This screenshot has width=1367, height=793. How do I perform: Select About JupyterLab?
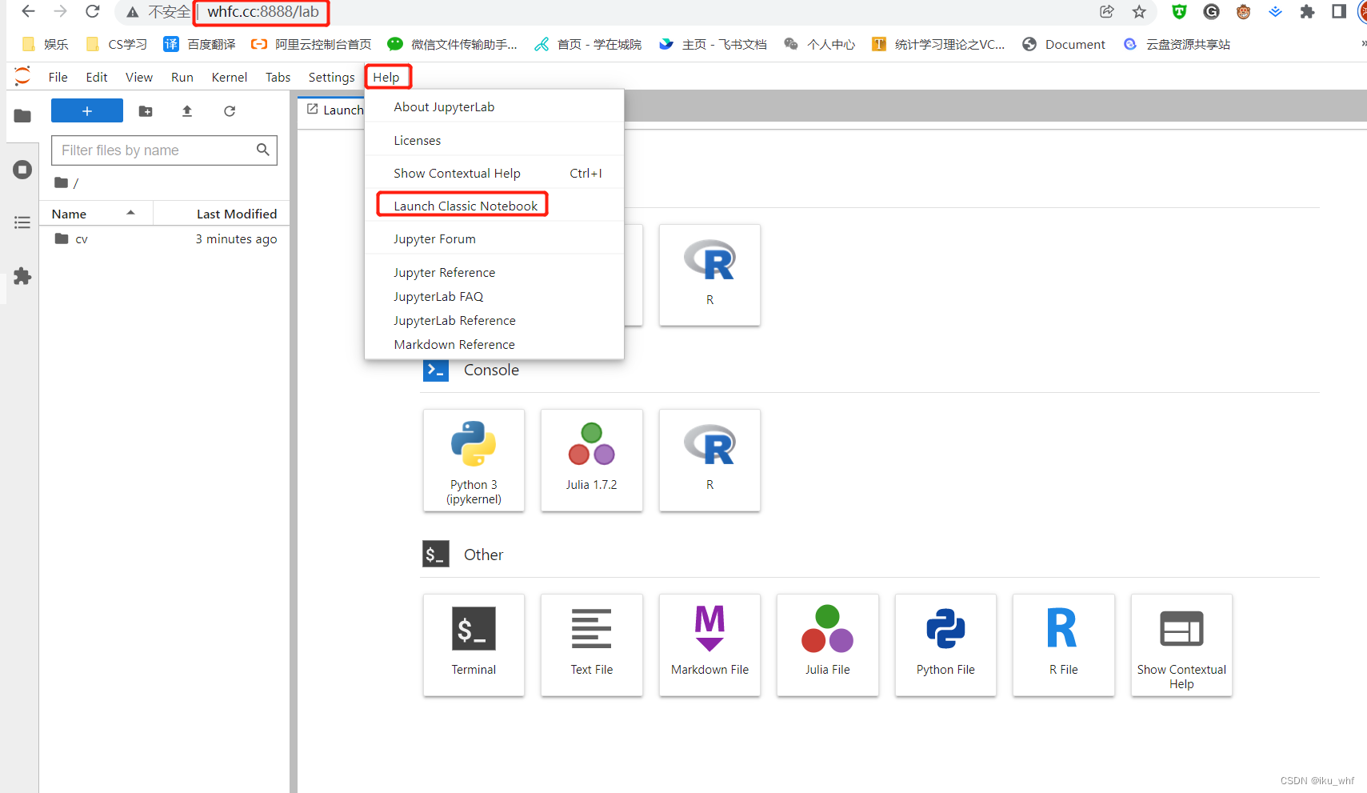coord(494,106)
